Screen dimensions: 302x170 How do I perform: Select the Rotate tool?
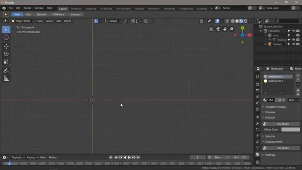click(6, 54)
